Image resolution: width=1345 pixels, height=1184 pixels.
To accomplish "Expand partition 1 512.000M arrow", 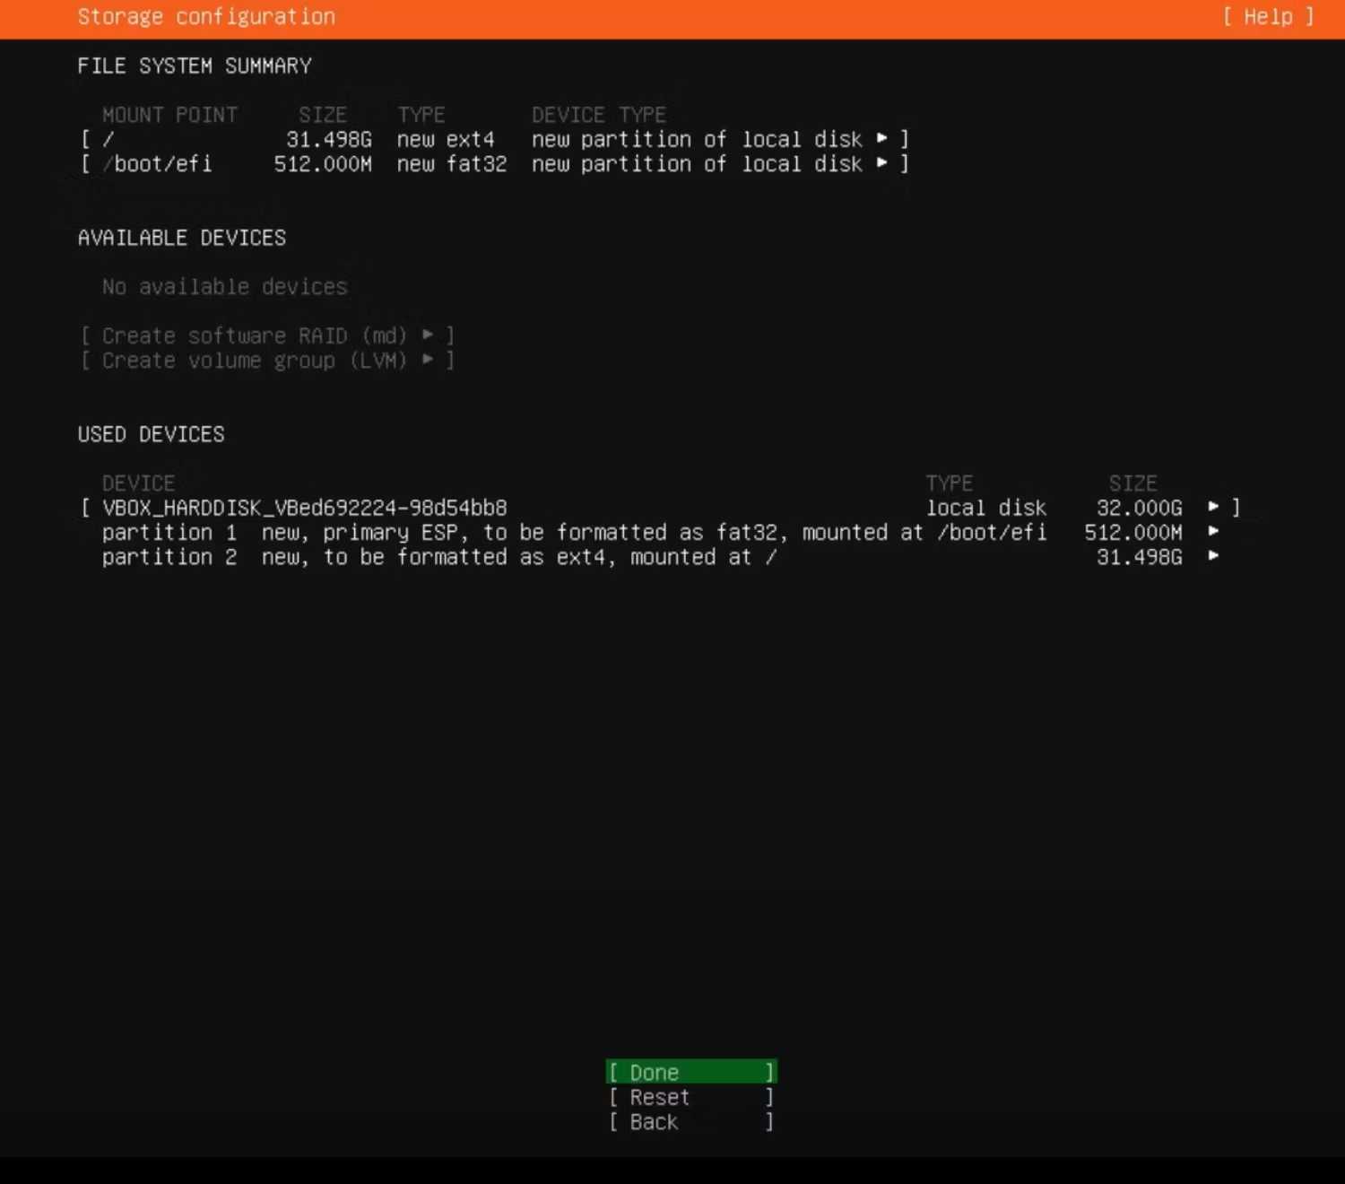I will click(x=1213, y=531).
